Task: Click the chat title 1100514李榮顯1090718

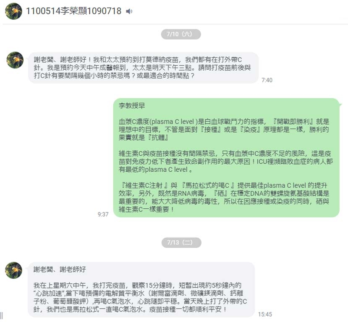Action: pyautogui.click(x=74, y=11)
